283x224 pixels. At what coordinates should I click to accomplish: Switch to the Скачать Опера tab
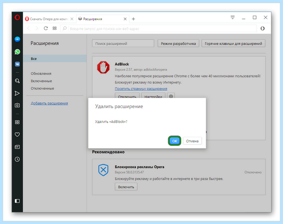49,19
